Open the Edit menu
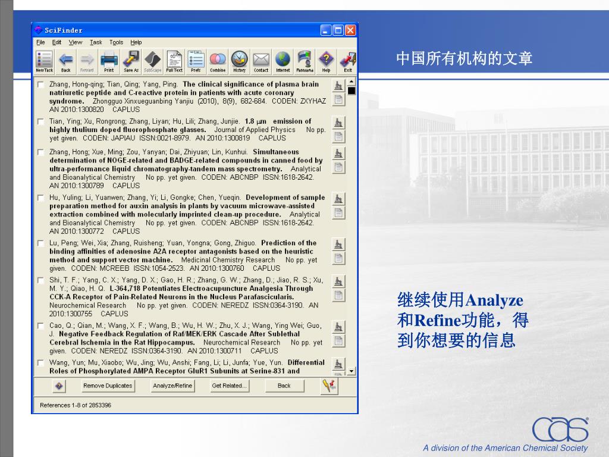The image size is (609, 457). (x=56, y=42)
